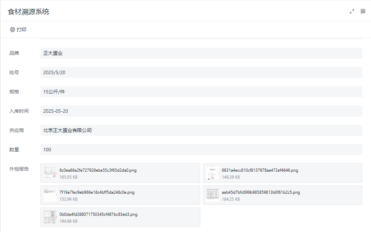Open thumbnail of 6c0ea66a2fe727926eba55c3f65d2da0.png

50,173
